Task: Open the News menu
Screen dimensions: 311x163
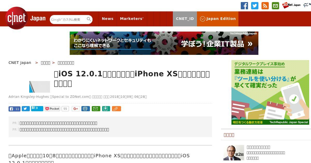Action: pos(108,19)
